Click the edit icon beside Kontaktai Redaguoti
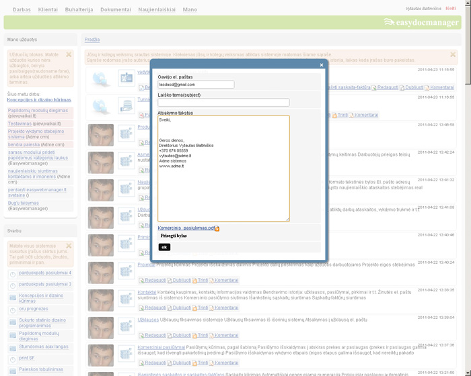471x376 pixels. (x=141, y=308)
